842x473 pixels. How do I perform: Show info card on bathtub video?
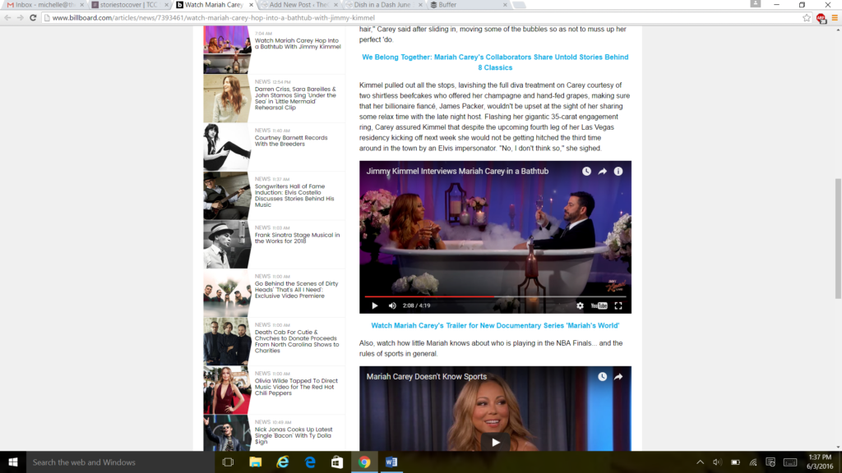click(618, 172)
